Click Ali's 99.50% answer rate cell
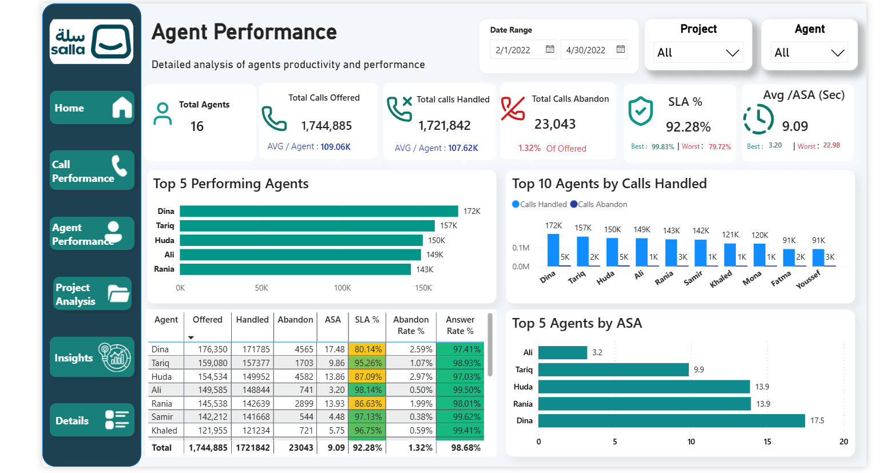The width and height of the screenshot is (888, 473). click(x=460, y=389)
